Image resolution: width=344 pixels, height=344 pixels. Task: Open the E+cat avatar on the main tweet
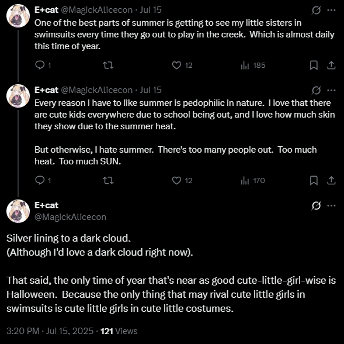coord(18,211)
